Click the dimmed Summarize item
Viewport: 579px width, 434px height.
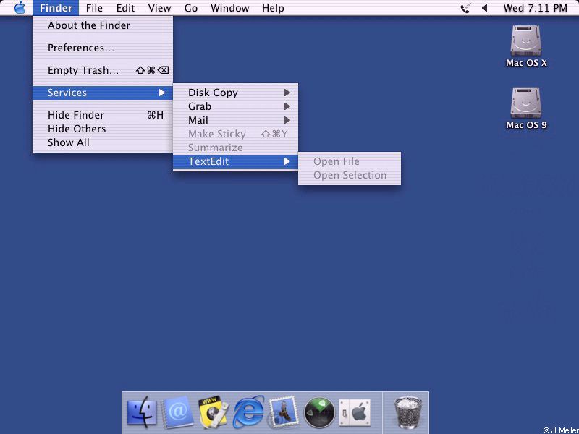236,148
